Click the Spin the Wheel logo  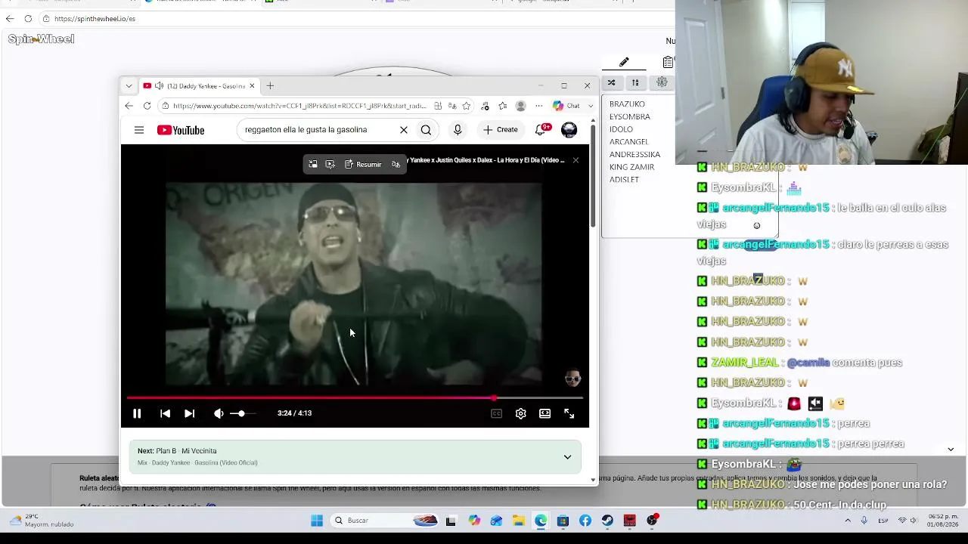tap(41, 39)
